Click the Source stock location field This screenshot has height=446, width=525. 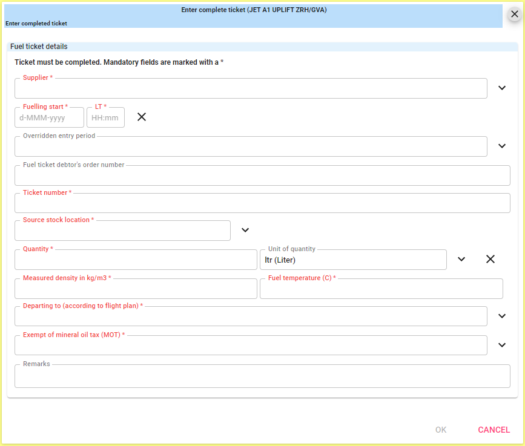pos(122,230)
